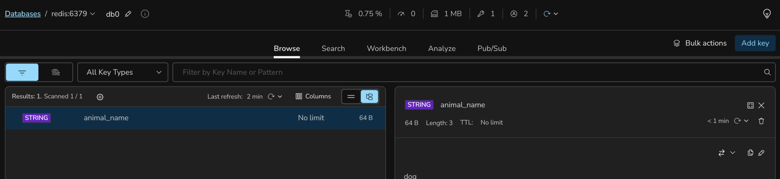
Task: Go to the Pub/Sub tab
Action: (x=492, y=48)
